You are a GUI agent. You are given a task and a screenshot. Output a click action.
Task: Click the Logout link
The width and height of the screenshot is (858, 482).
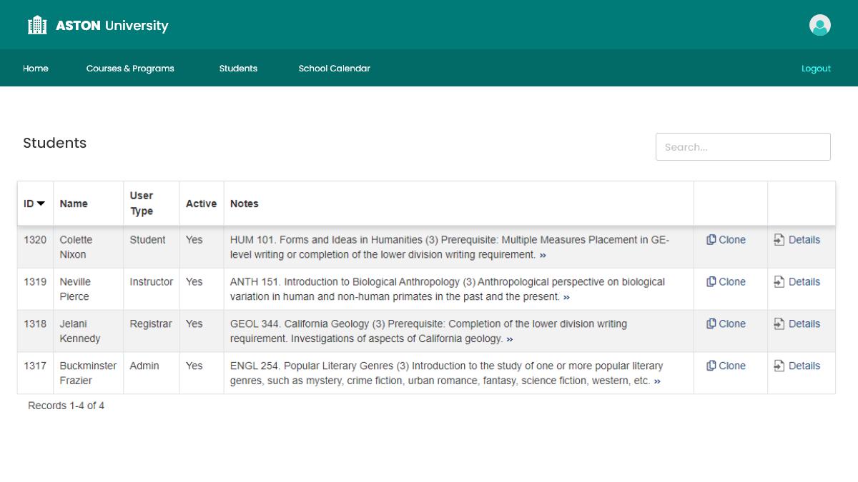click(816, 69)
